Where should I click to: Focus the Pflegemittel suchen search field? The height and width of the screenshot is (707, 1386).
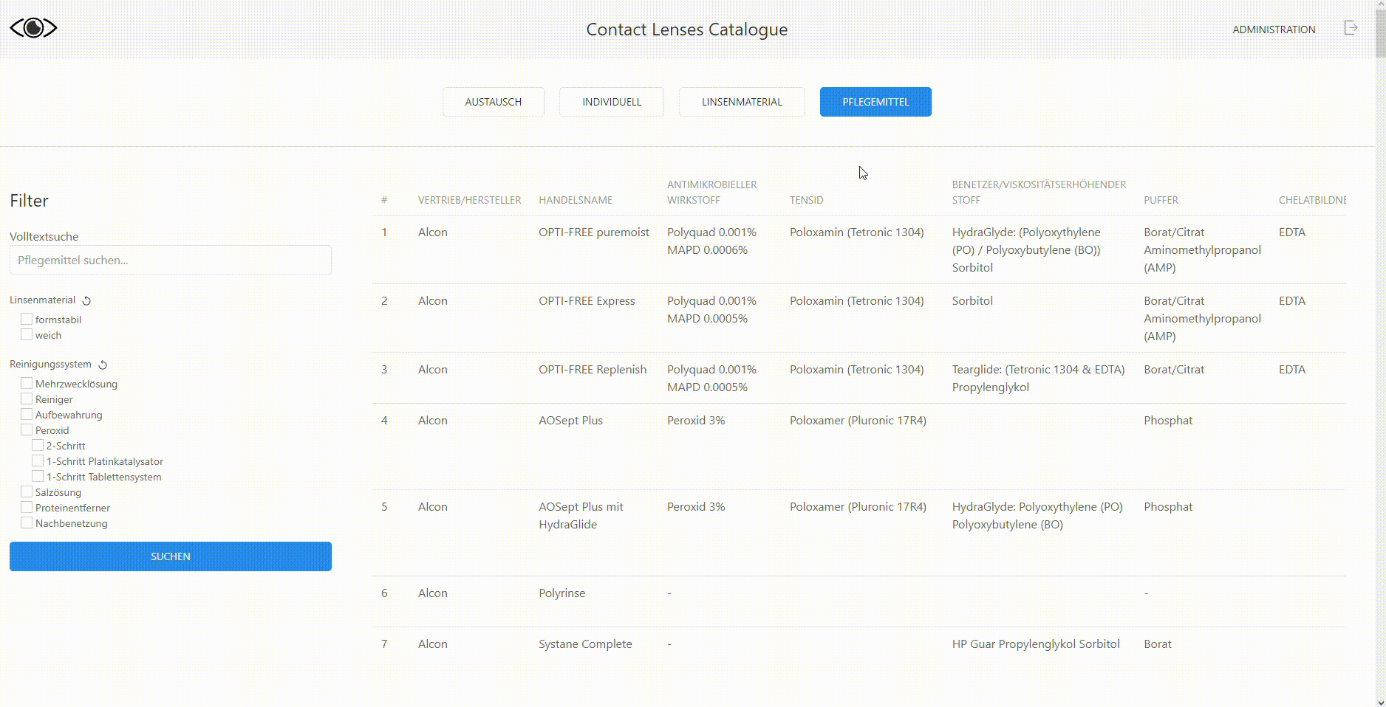171,260
